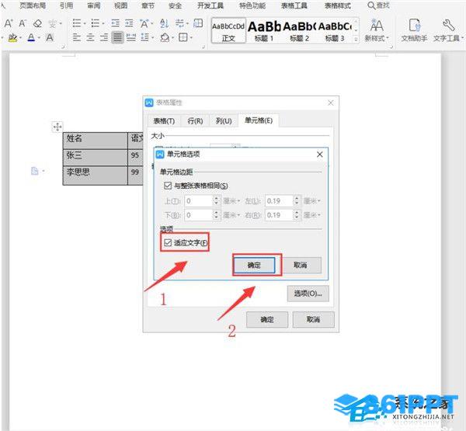This screenshot has height=431, width=466.
Task: Open paragraph settings dialog launcher
Action: tap(203, 47)
